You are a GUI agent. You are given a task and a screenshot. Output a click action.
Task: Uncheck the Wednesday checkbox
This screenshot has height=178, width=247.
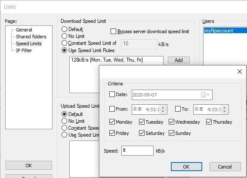pos(171,122)
